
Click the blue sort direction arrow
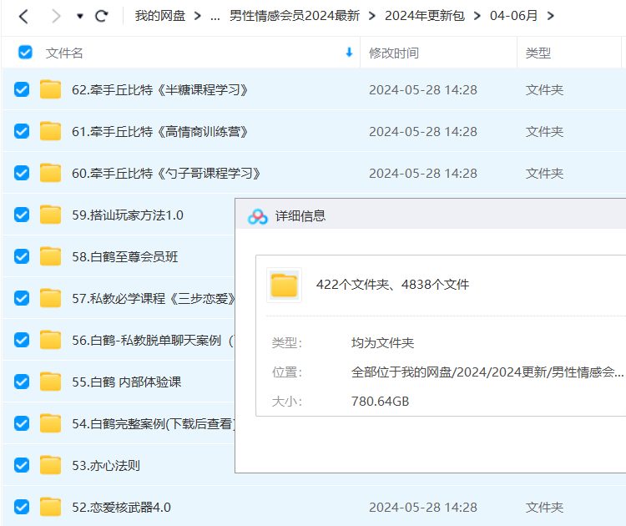[x=350, y=53]
